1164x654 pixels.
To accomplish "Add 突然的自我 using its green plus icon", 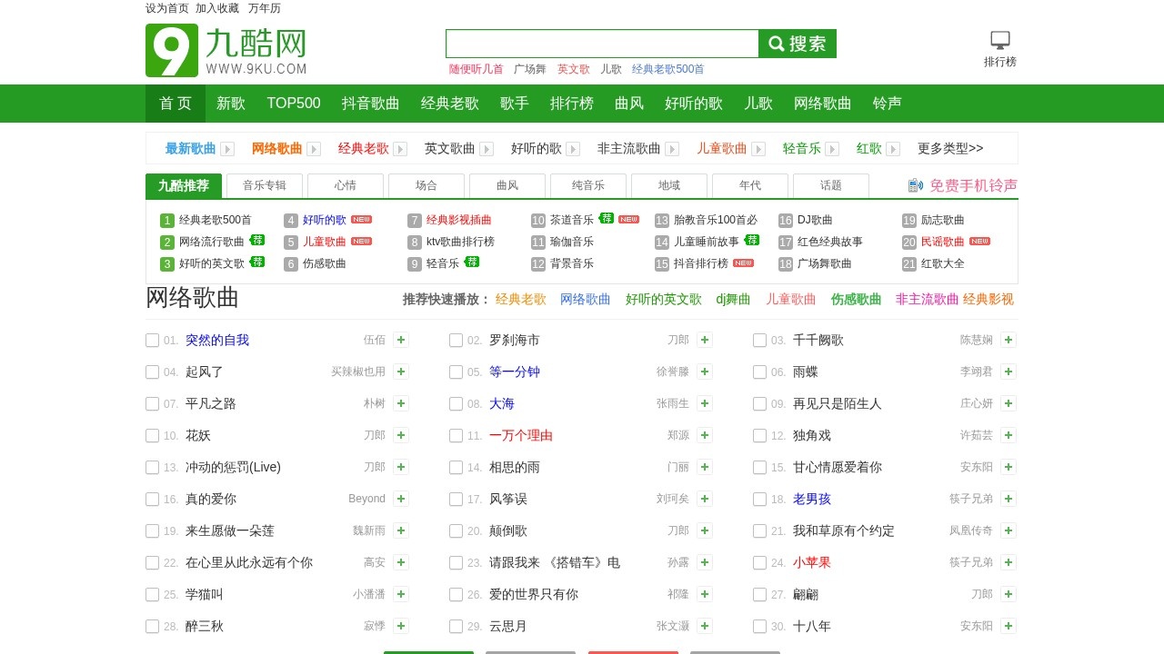I will coord(401,340).
